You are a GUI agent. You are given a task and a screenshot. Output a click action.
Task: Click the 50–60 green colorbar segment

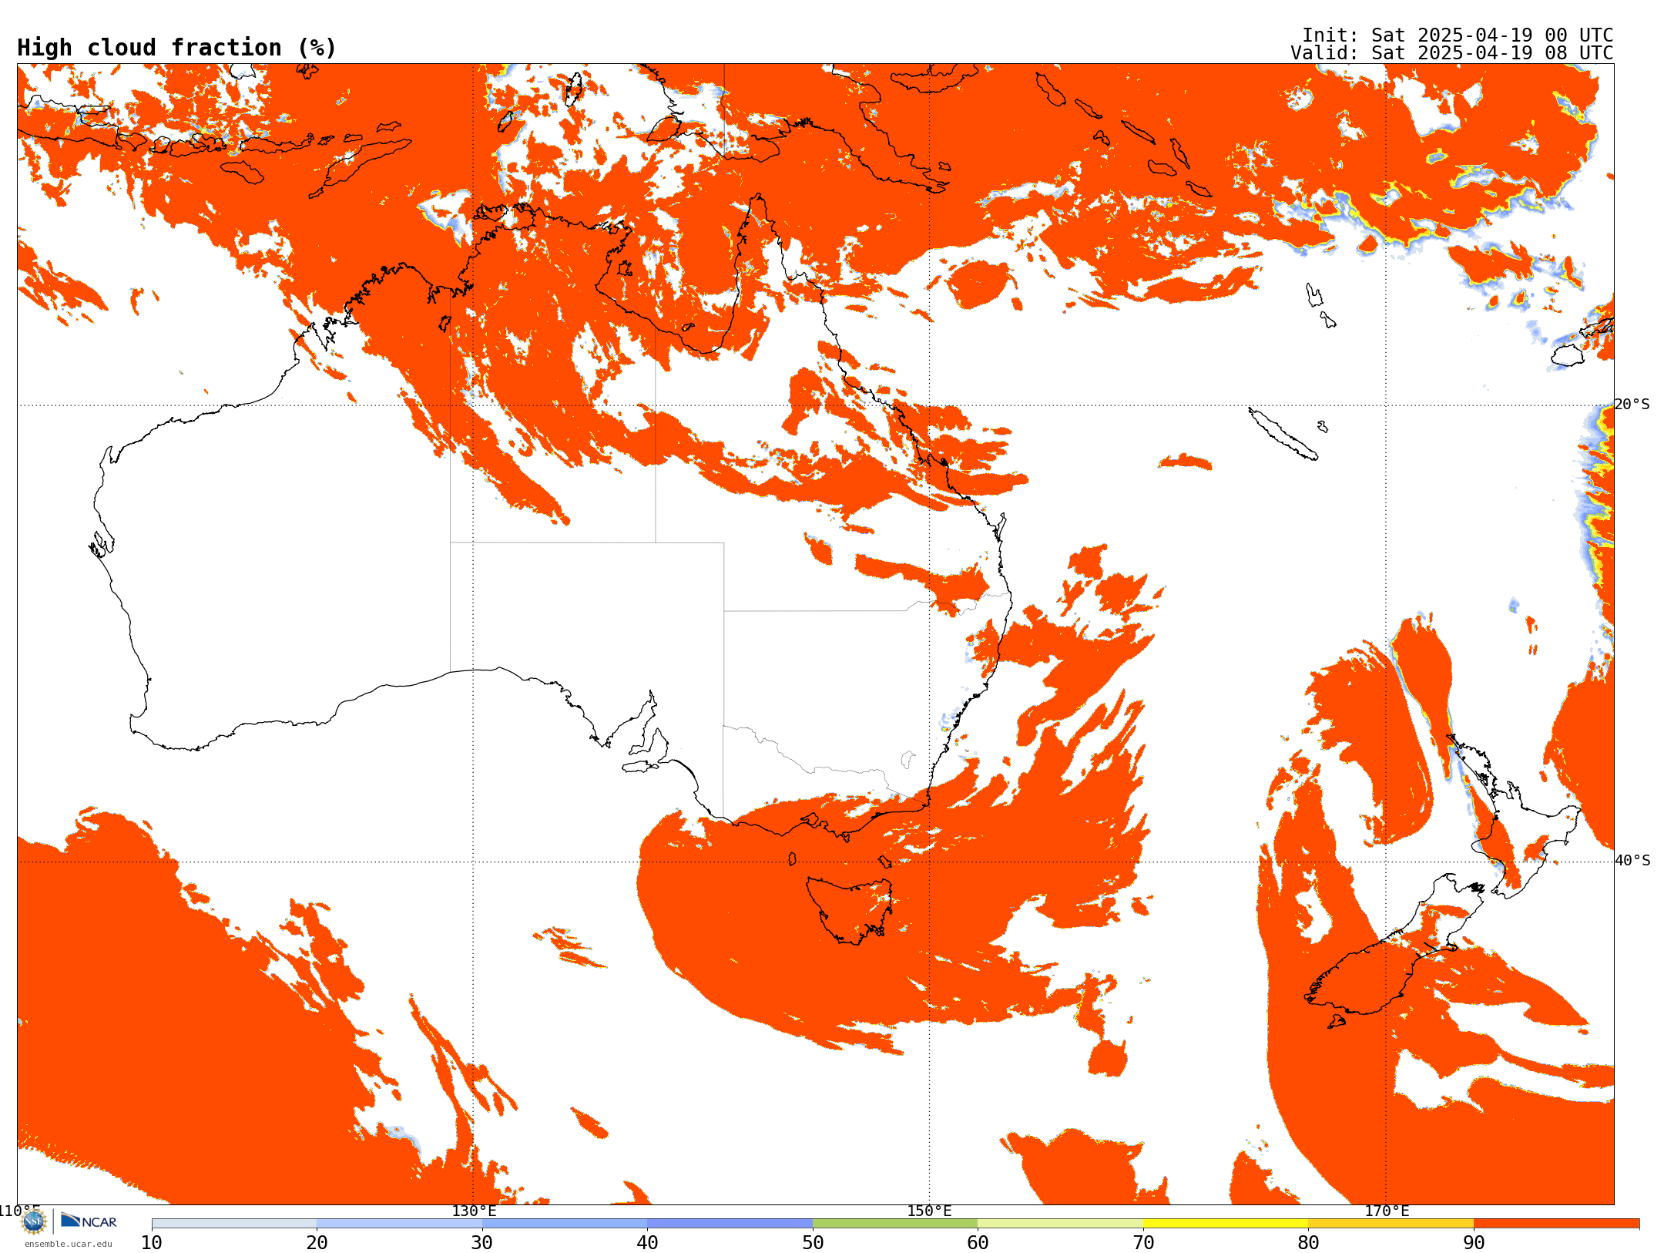point(895,1224)
